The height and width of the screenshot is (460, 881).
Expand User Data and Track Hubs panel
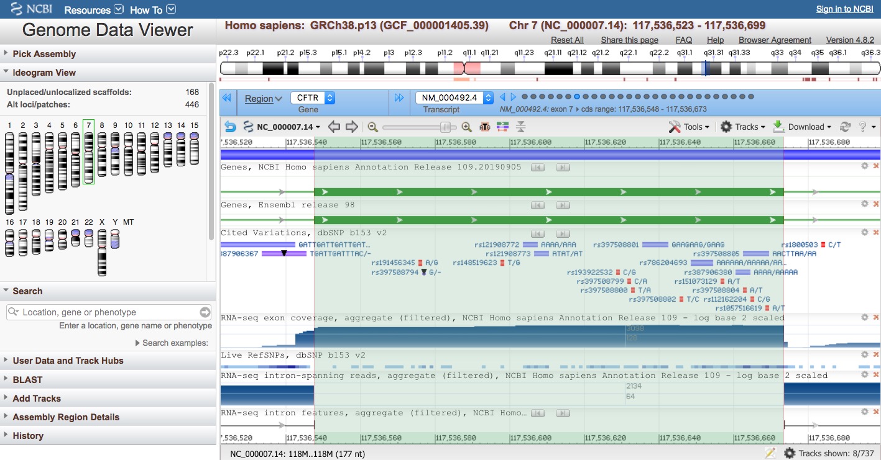point(108,360)
